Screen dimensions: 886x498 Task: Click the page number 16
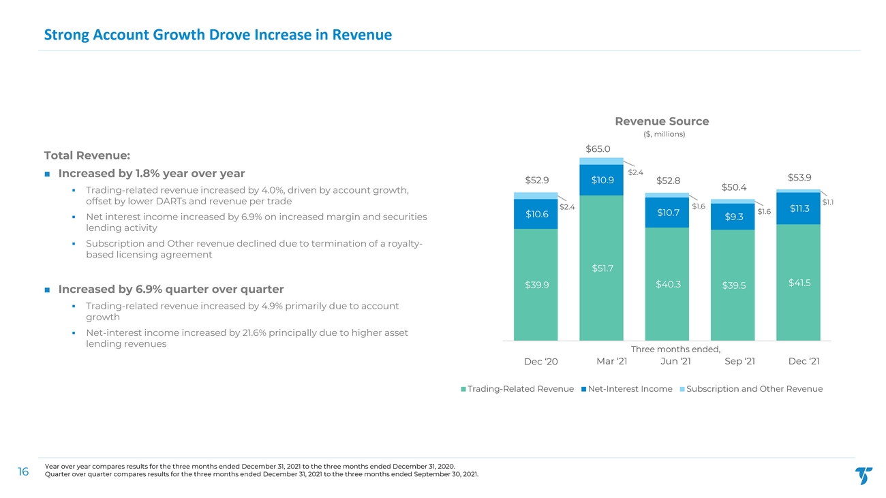click(x=23, y=471)
